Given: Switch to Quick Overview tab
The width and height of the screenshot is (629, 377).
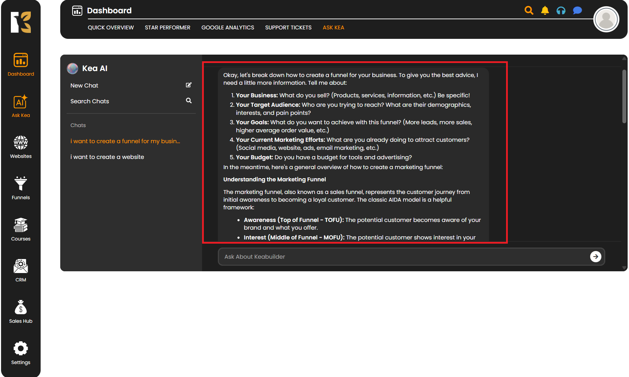Looking at the screenshot, I should point(111,28).
